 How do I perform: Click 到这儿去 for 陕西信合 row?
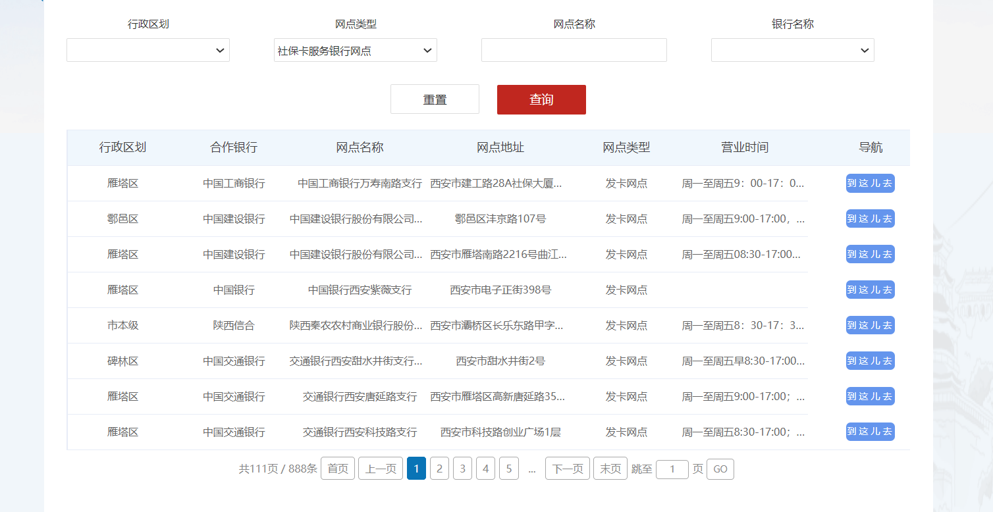(x=870, y=325)
